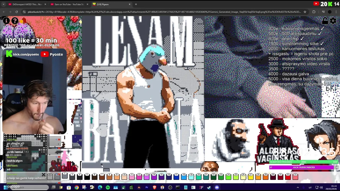Viewport: 340px width, 191px height.
Task: Open Steam from the taskbar
Action: (x=209, y=188)
